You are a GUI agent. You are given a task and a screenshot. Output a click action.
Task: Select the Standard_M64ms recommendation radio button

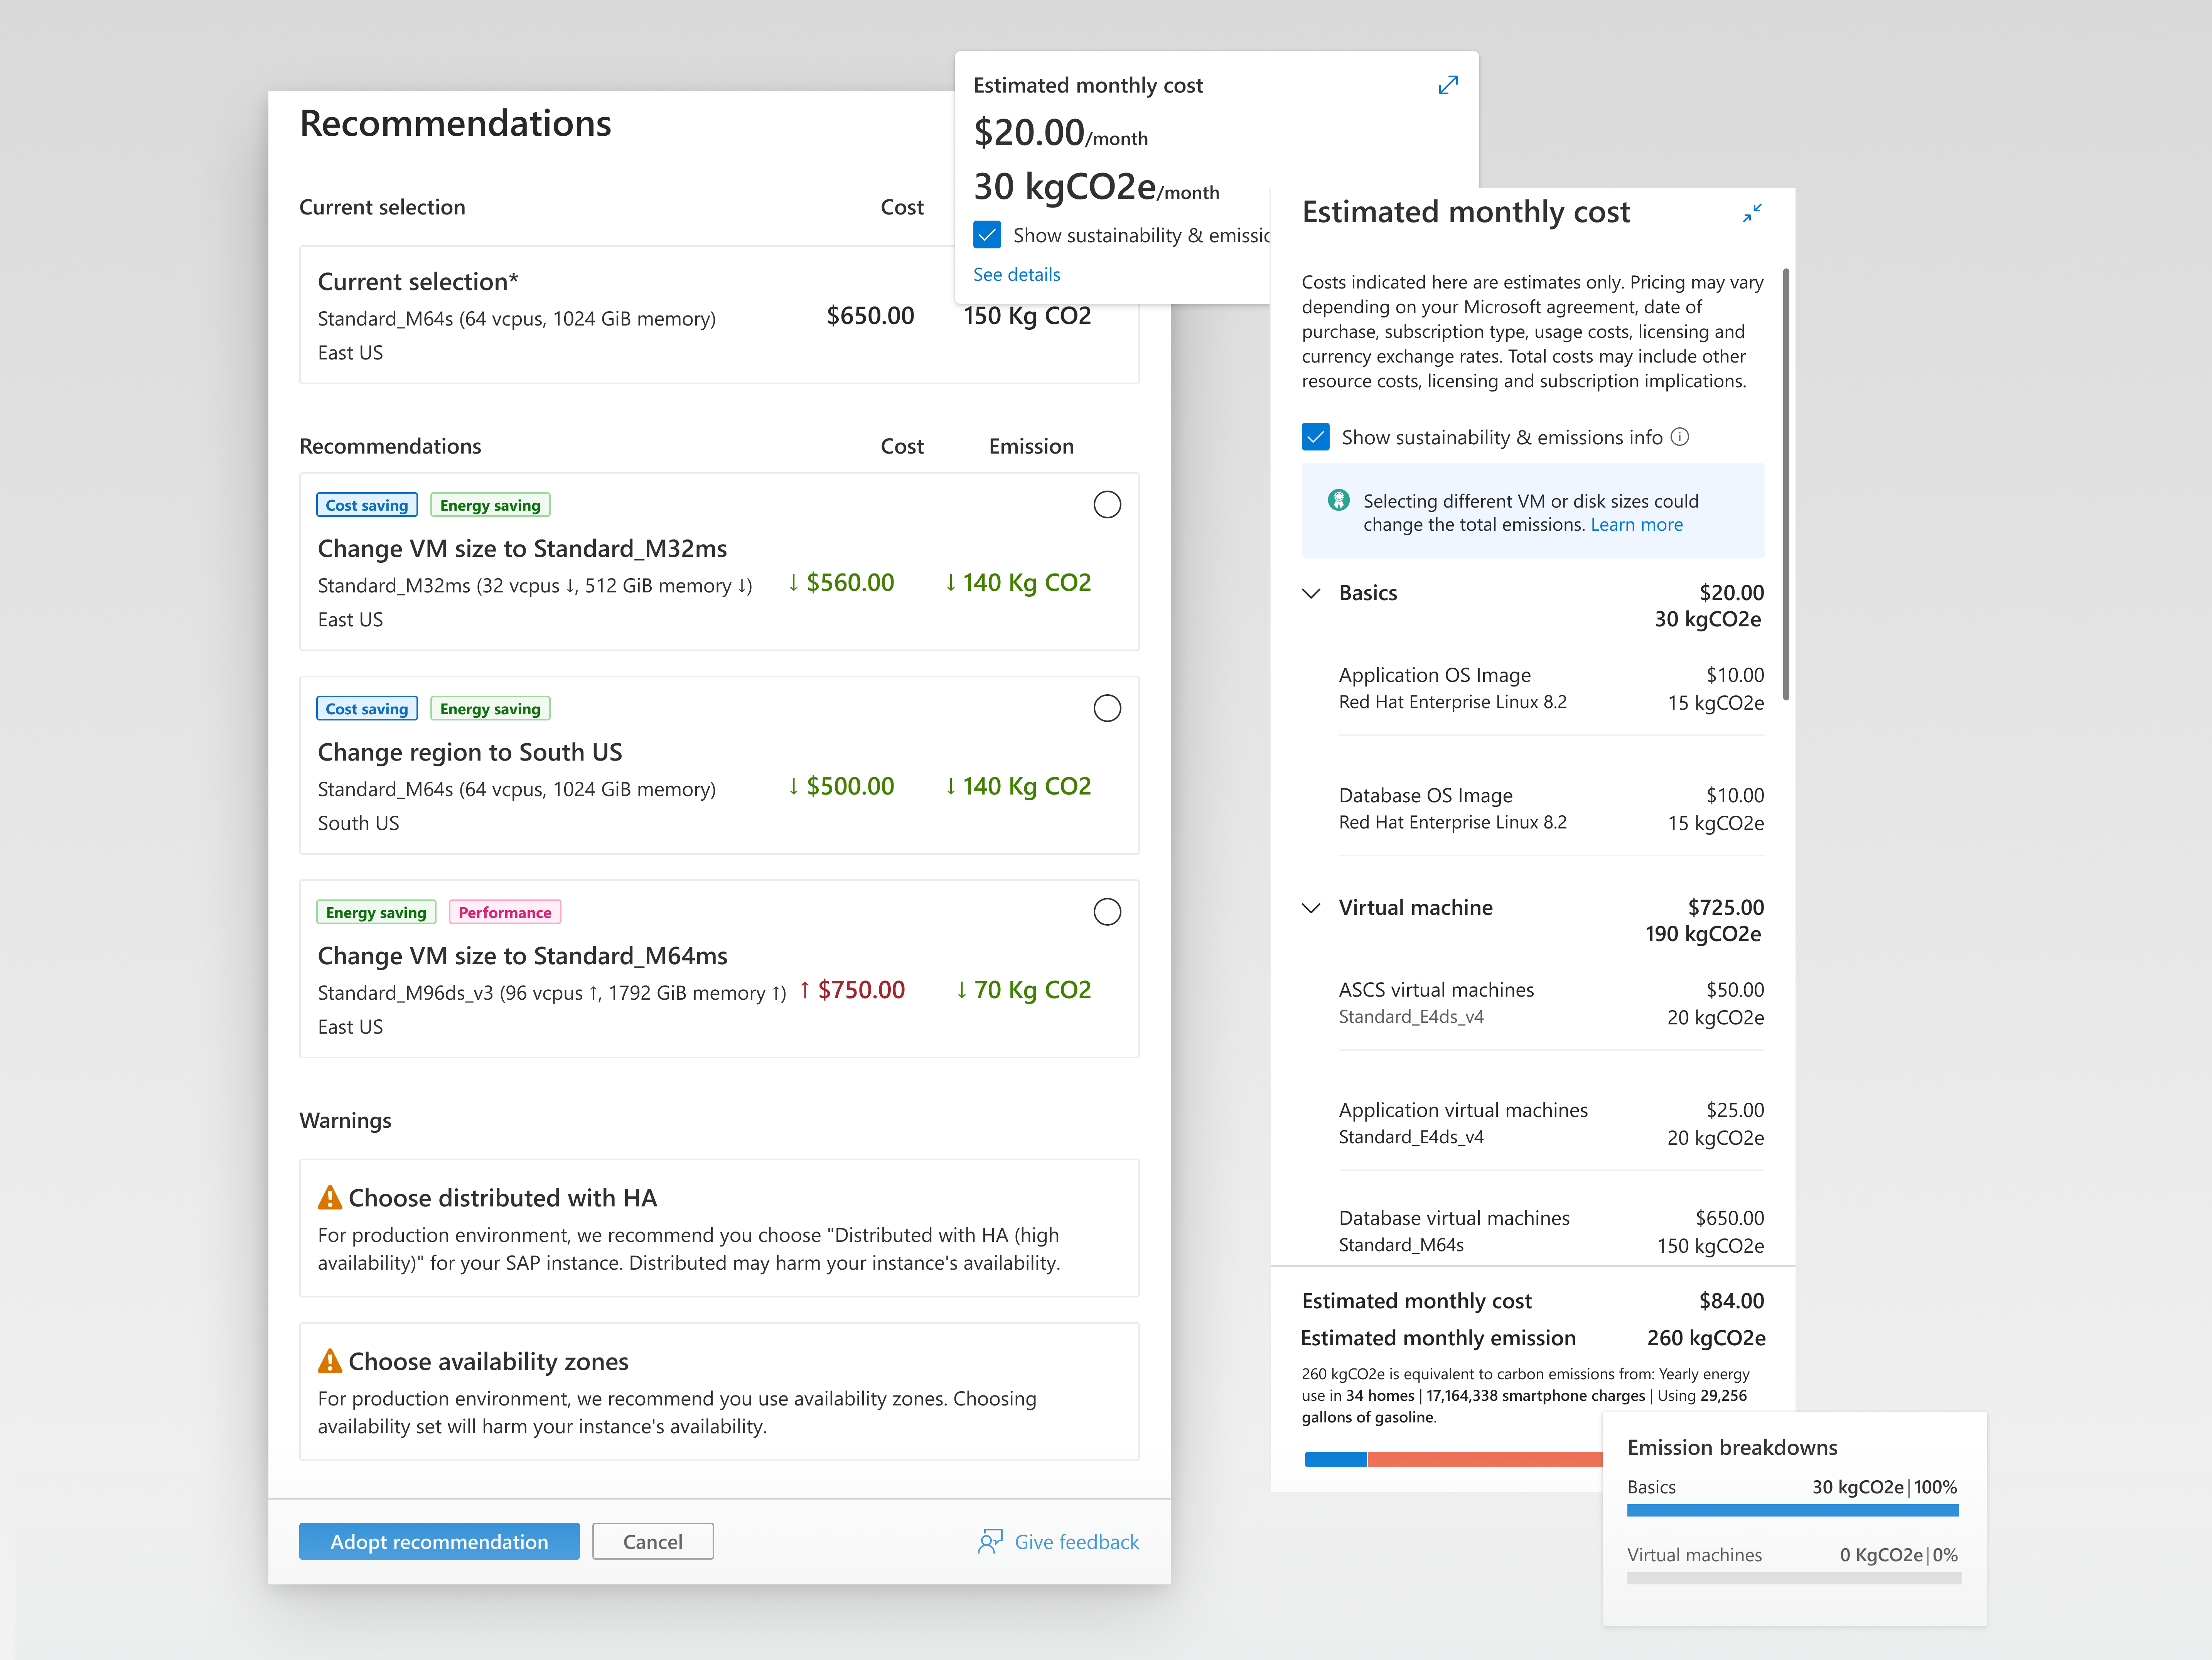[x=1107, y=912]
